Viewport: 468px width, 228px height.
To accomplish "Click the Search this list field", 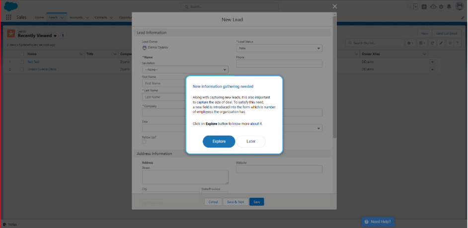I will pos(374,43).
